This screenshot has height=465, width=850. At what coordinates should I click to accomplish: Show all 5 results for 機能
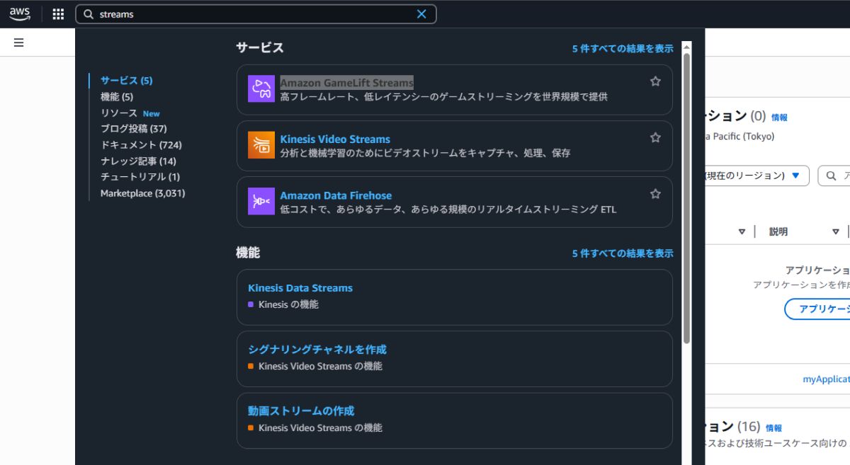[623, 253]
